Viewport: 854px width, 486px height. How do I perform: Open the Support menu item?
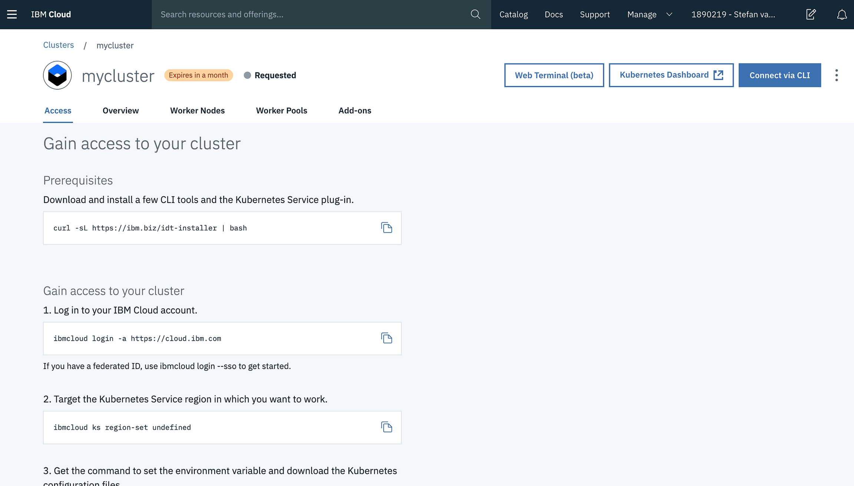[x=595, y=14]
